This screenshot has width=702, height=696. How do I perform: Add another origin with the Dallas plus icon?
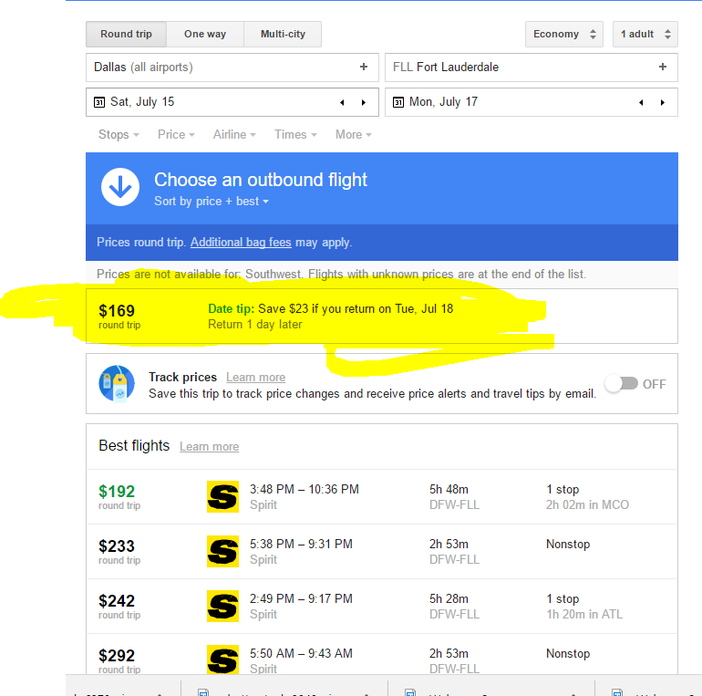364,68
